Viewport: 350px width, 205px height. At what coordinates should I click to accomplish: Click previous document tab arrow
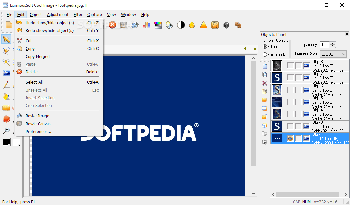coord(245,49)
